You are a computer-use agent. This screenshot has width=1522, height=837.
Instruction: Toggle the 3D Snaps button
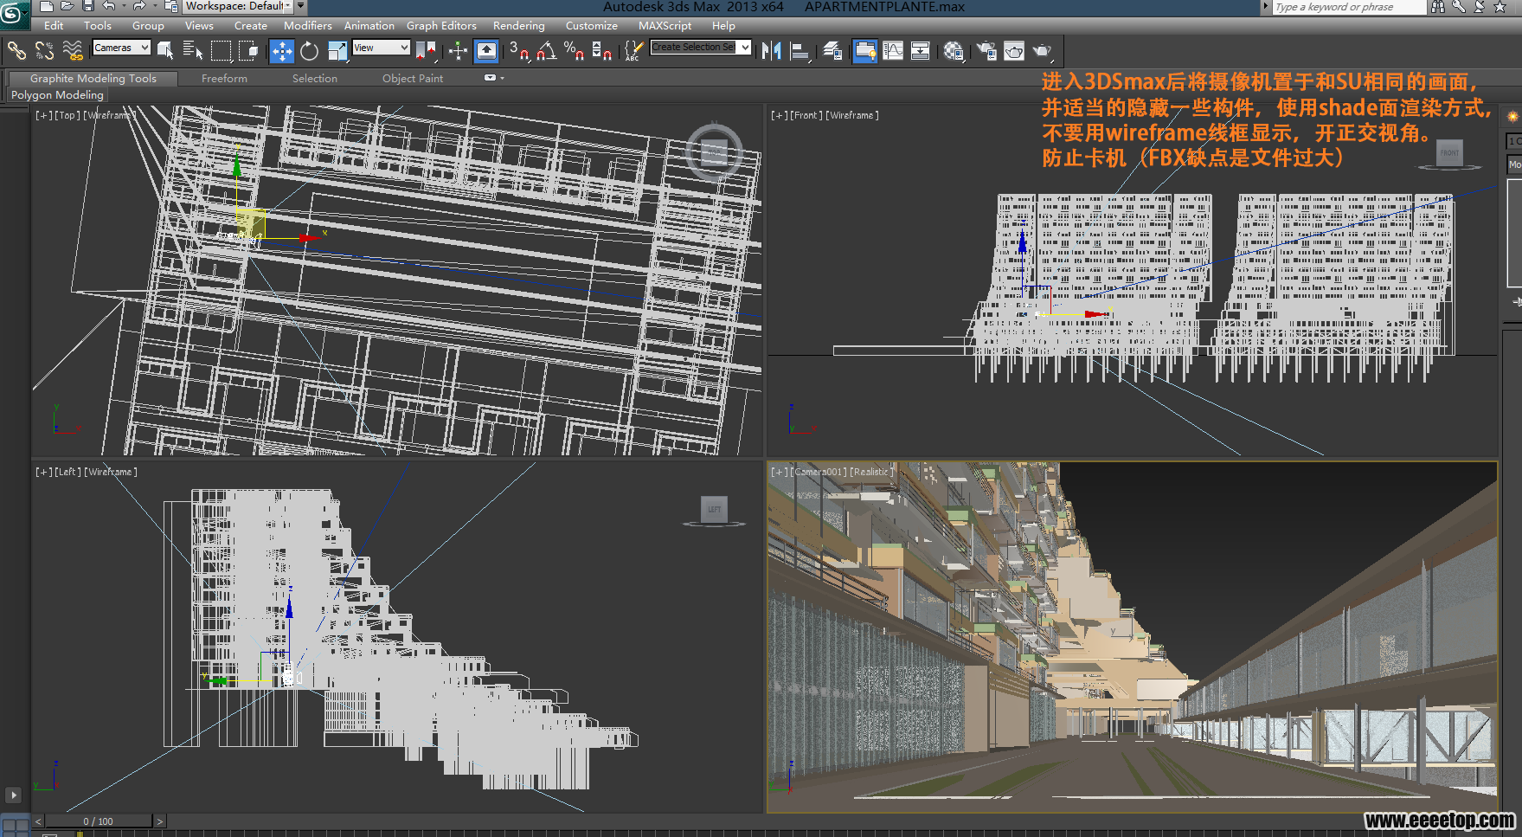click(518, 51)
